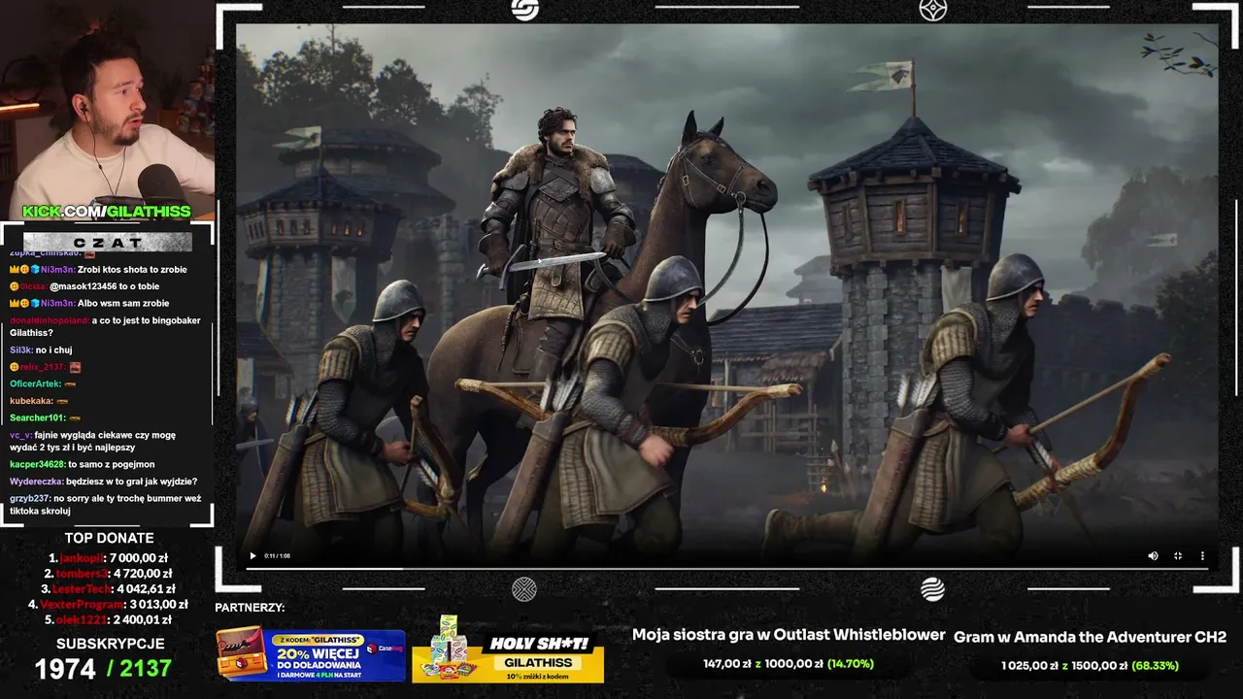Mute the video using the speaker icon
The width and height of the screenshot is (1243, 699).
(1153, 556)
